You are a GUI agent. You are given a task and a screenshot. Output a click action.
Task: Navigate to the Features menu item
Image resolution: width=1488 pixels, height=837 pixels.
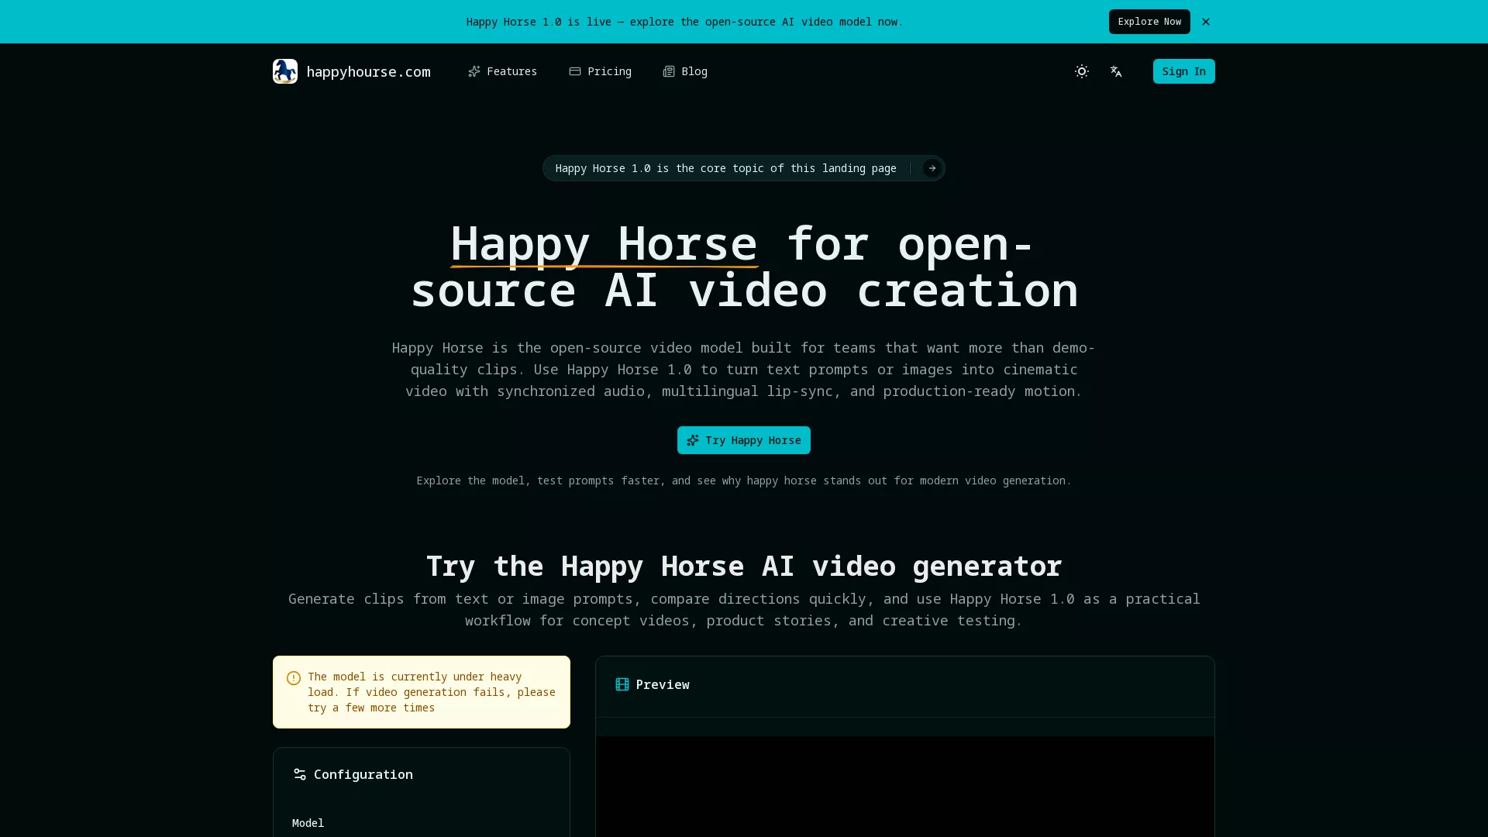(511, 71)
